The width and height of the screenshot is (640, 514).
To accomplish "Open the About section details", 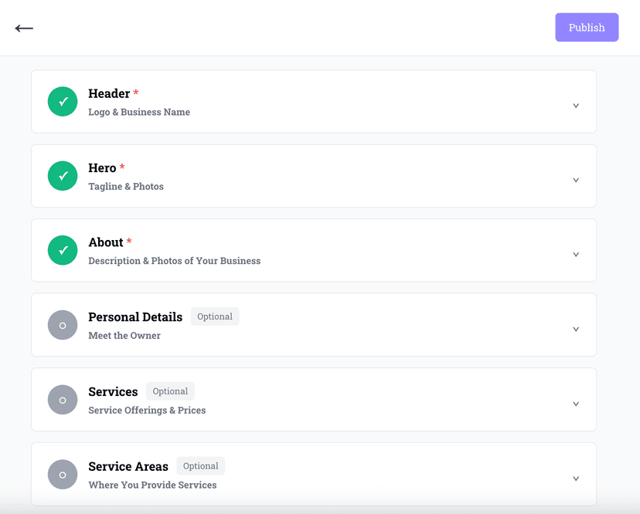I will click(576, 254).
